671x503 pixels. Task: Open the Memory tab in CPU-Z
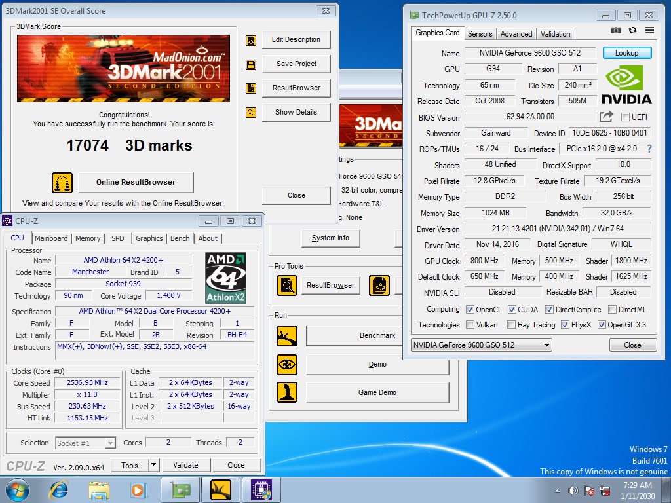(x=88, y=238)
